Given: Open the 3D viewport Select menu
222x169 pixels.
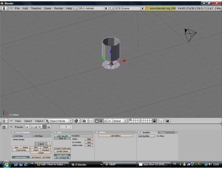Looking at the screenshot, I should tap(28, 121).
